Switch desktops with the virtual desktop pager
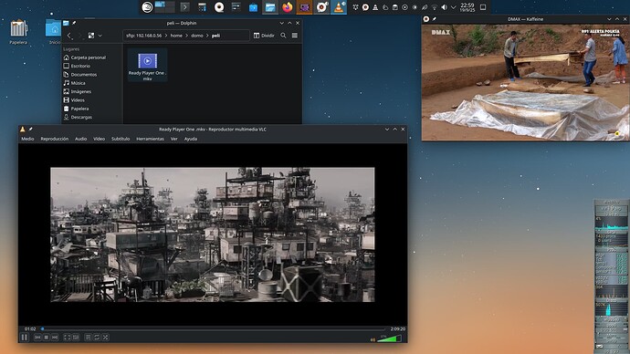Viewport: 630px width, 354px height. coord(164,6)
